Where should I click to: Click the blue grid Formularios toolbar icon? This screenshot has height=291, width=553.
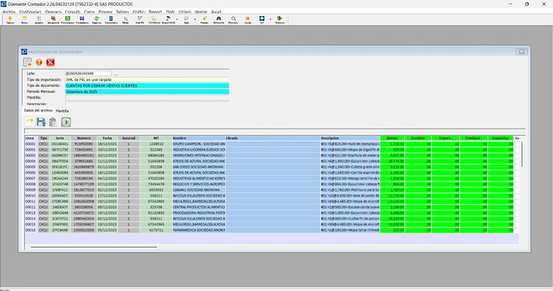point(83,18)
